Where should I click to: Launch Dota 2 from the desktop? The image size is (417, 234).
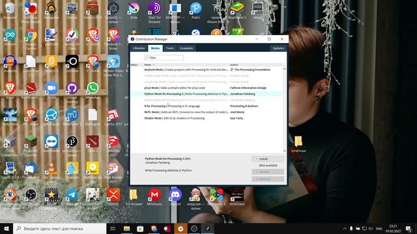[93, 143]
